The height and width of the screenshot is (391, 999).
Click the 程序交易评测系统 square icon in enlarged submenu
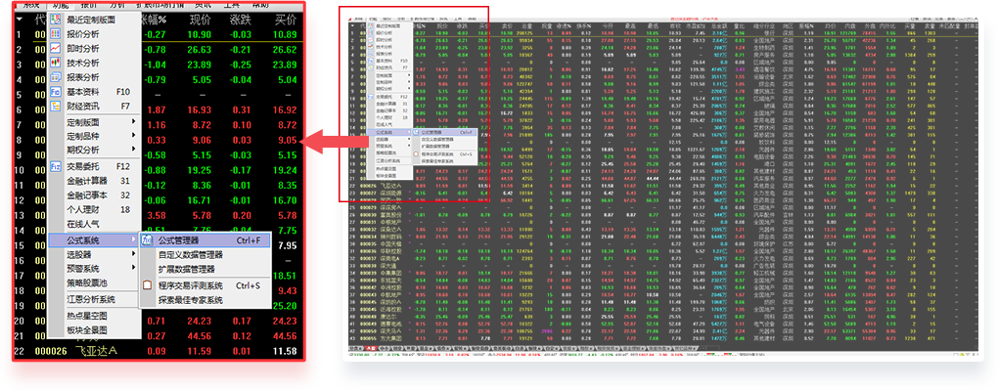(x=149, y=285)
